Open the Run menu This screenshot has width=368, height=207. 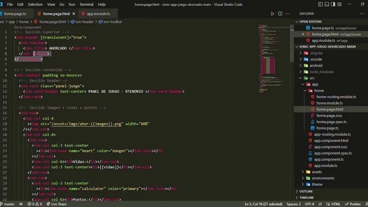coord(72,5)
